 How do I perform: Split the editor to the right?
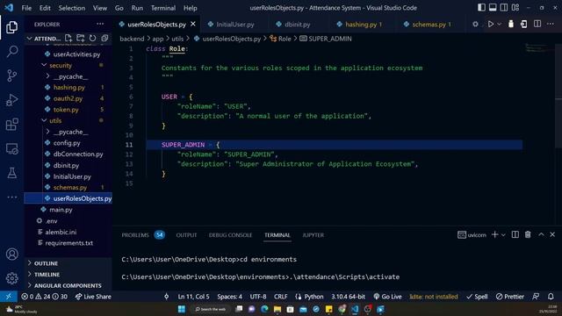coord(537,24)
